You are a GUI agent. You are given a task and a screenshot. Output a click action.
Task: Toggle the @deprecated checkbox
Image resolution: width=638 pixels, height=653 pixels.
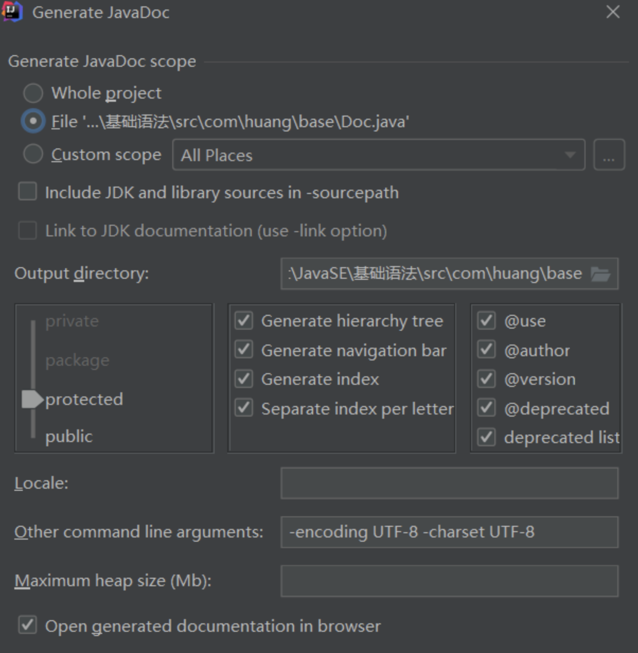(x=486, y=408)
